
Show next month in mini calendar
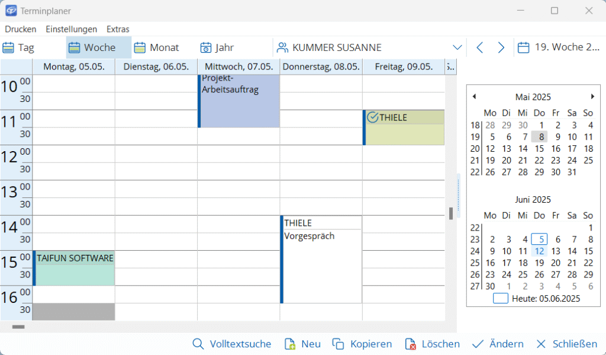(x=592, y=97)
